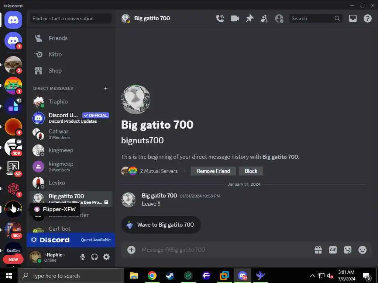Open File Explorer from taskbar
The image size is (378, 283).
[134, 276]
